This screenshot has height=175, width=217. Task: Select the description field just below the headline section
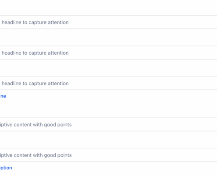pos(108,124)
